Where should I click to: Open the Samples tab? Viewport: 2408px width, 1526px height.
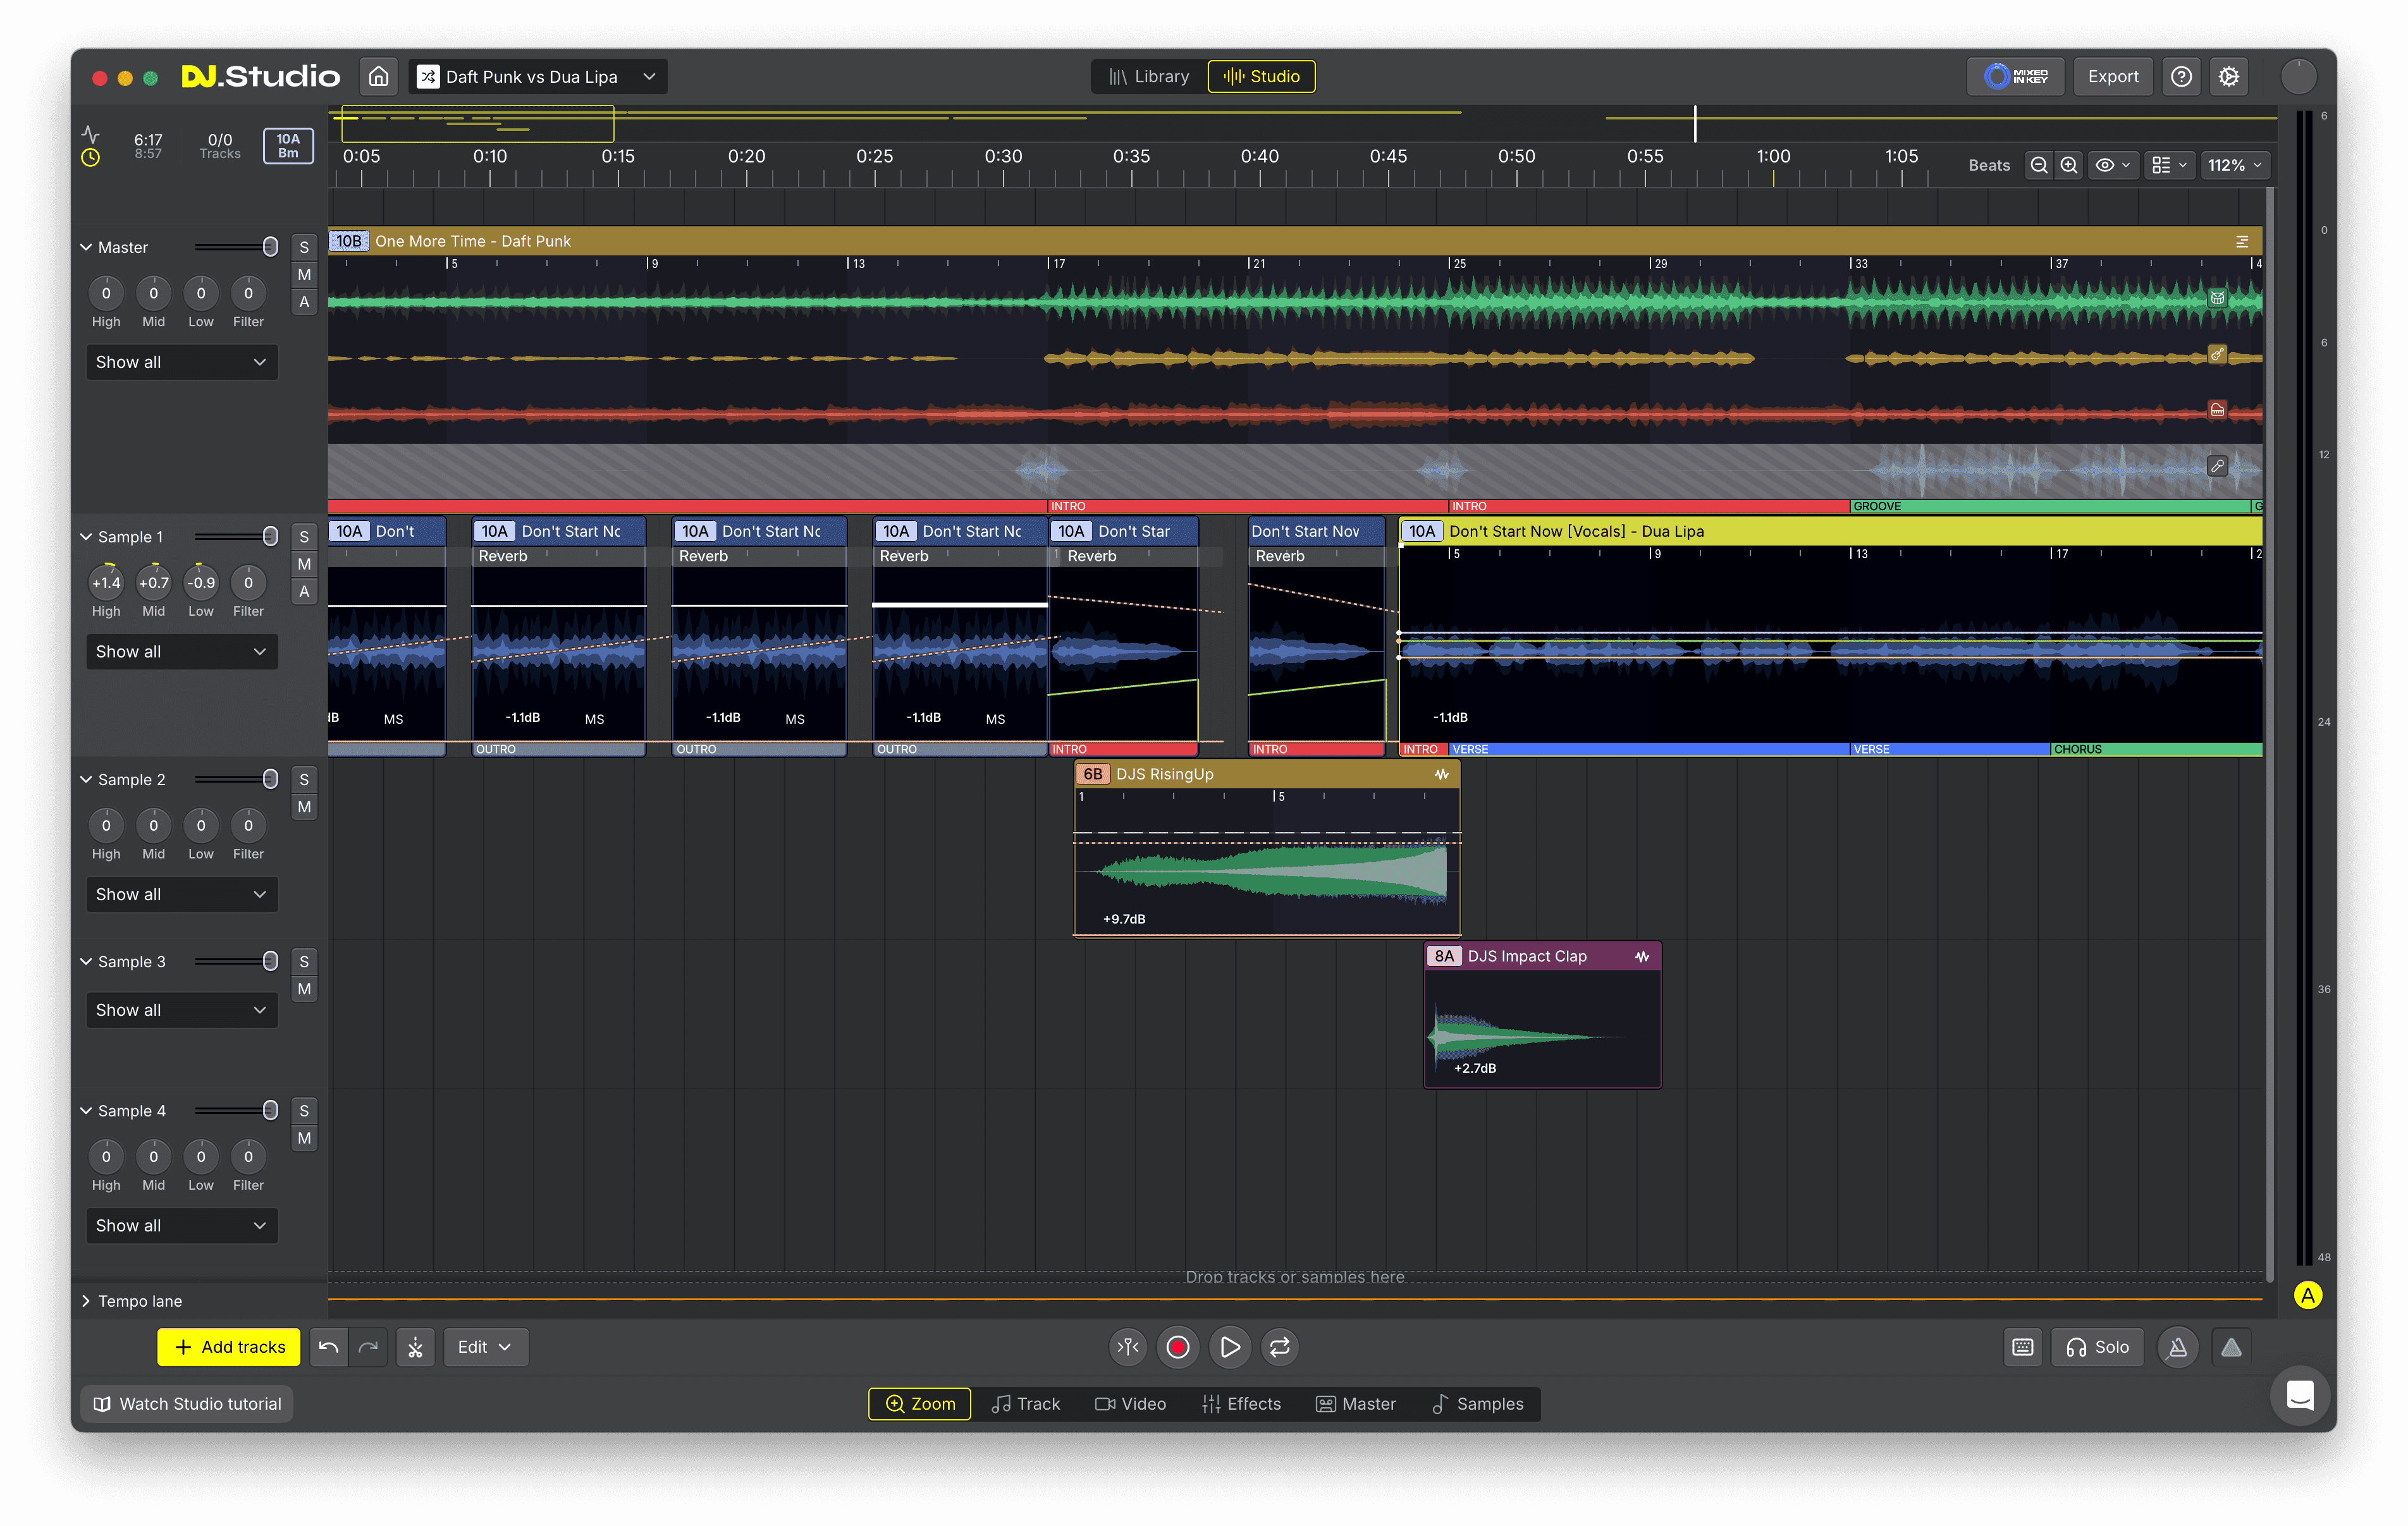click(x=1478, y=1404)
